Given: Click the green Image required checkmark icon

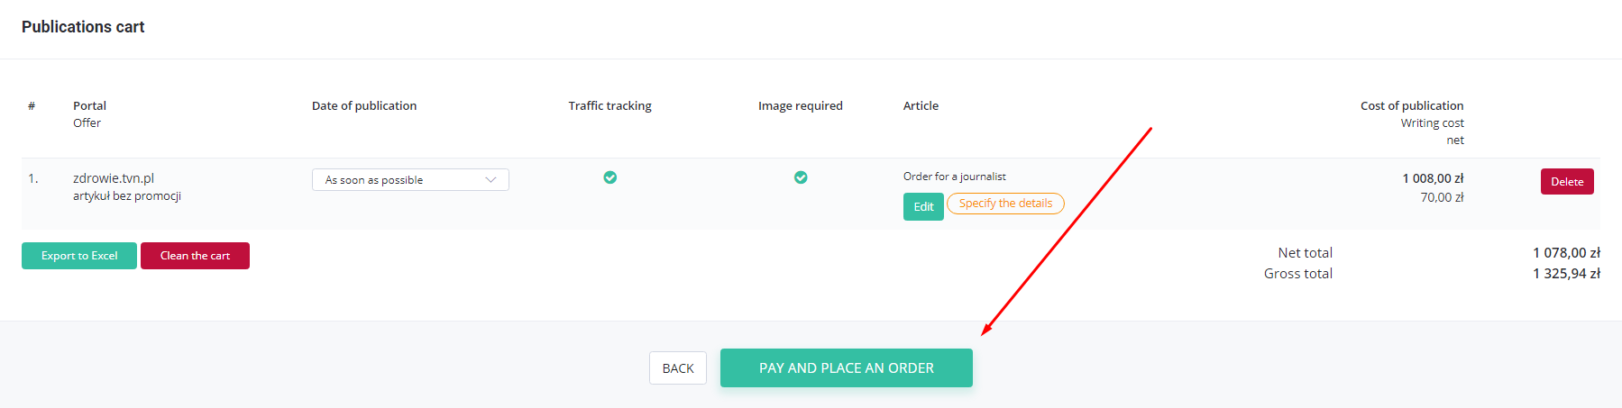Looking at the screenshot, I should pyautogui.click(x=801, y=177).
